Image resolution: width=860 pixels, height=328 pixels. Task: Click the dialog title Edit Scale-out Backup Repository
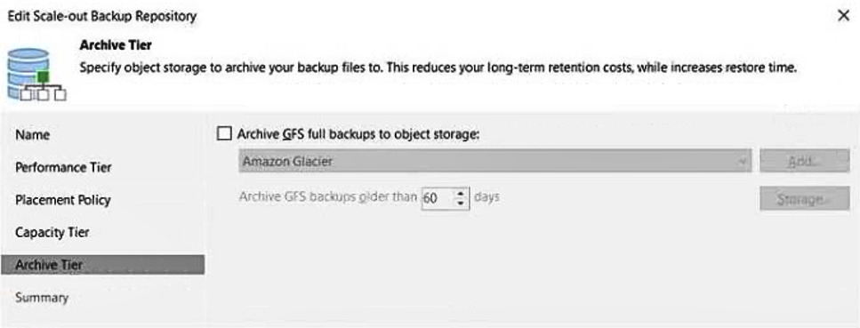[101, 17]
